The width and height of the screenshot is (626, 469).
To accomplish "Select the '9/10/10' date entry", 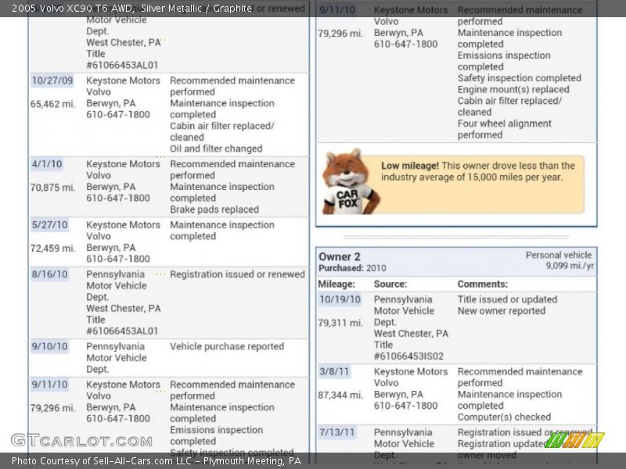I will tap(49, 346).
